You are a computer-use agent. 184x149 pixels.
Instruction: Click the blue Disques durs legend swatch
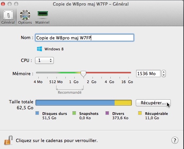(x=37, y=113)
